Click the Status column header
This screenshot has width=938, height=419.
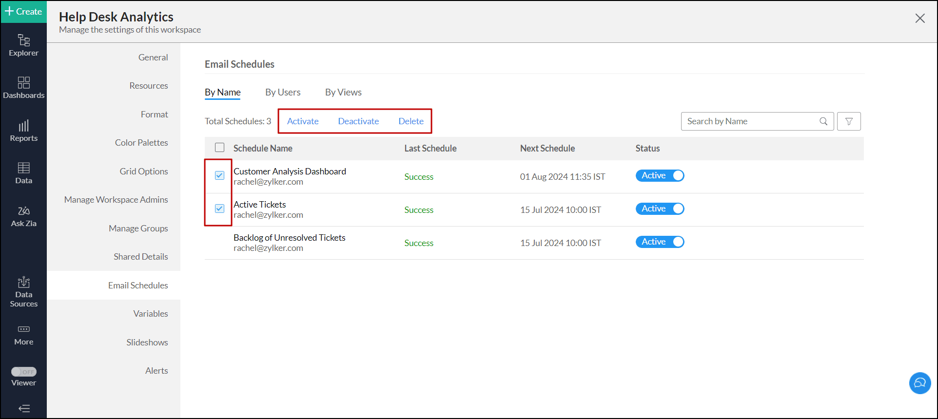point(647,149)
